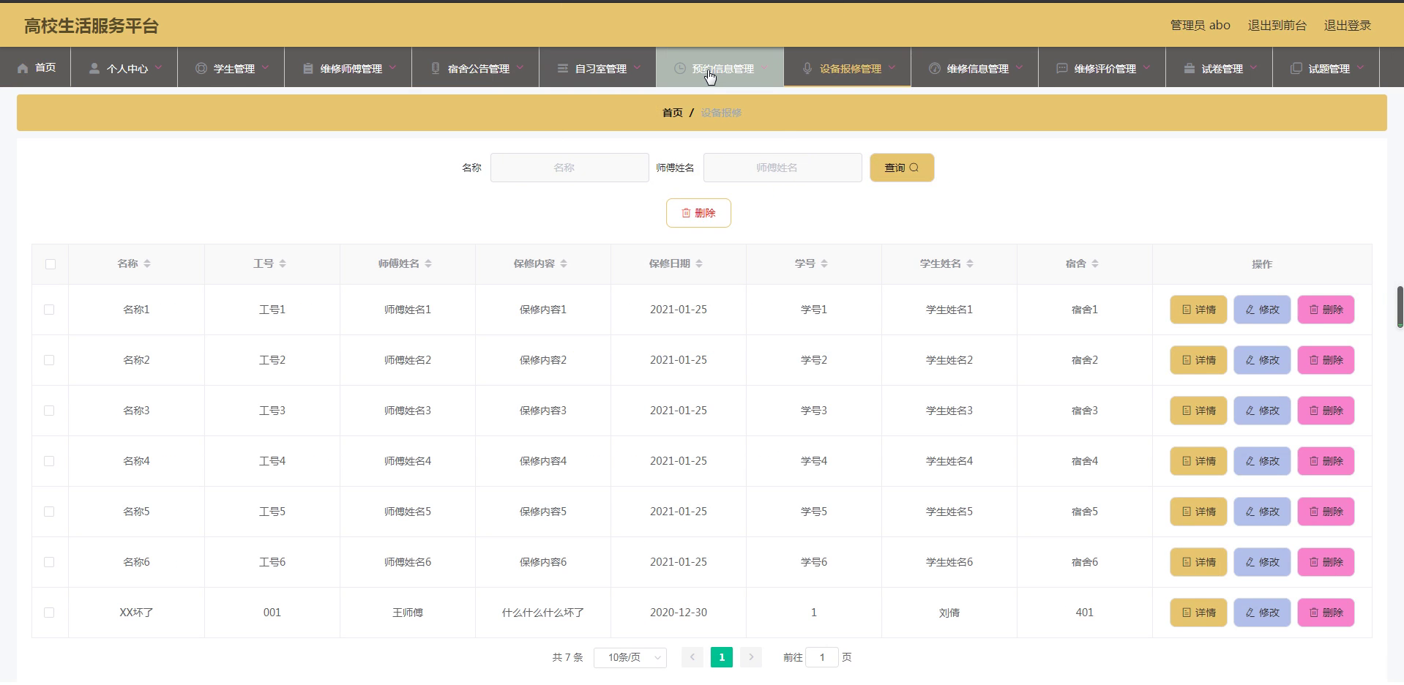The width and height of the screenshot is (1404, 685).
Task: Go to previous page arrow
Action: tap(692, 657)
